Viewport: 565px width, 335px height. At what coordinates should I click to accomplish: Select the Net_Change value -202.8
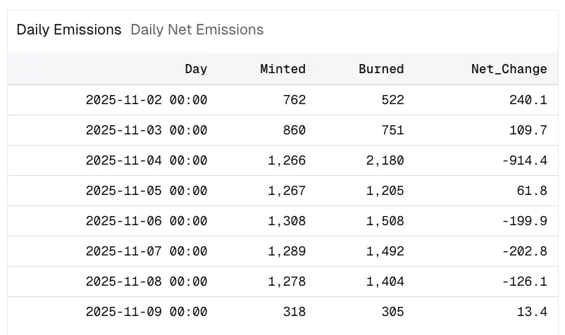pyautogui.click(x=524, y=251)
